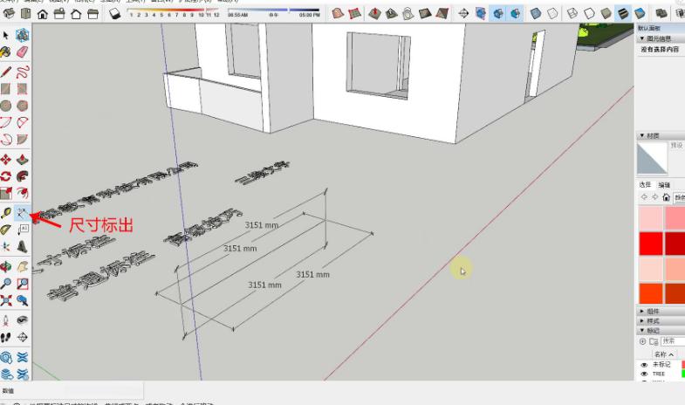
Task: Hide the TREE tag layer
Action: [645, 374]
